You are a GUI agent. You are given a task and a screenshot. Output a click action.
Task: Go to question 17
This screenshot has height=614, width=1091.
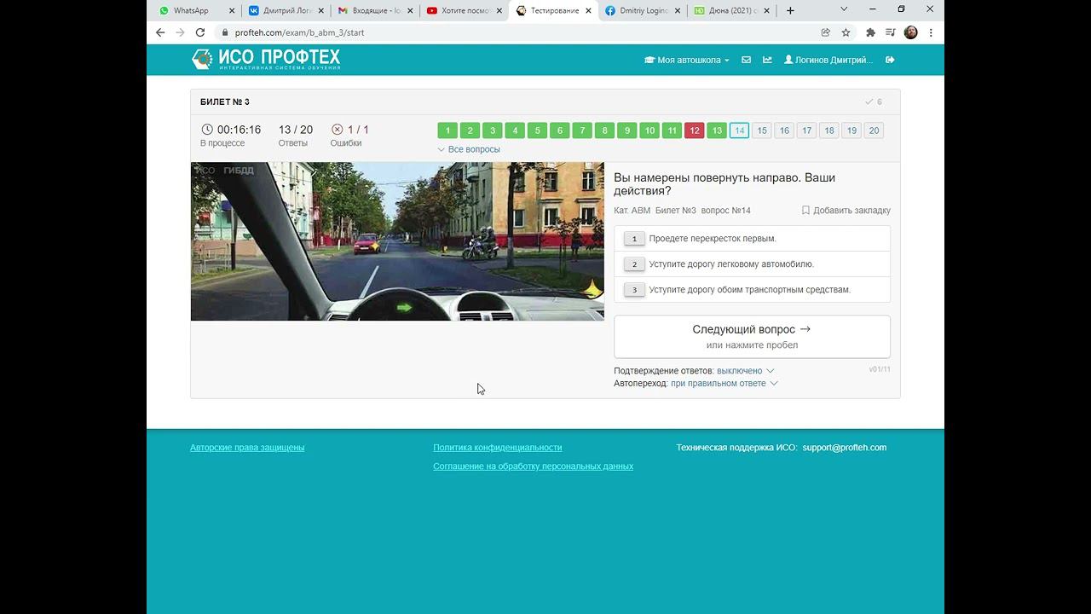click(806, 130)
